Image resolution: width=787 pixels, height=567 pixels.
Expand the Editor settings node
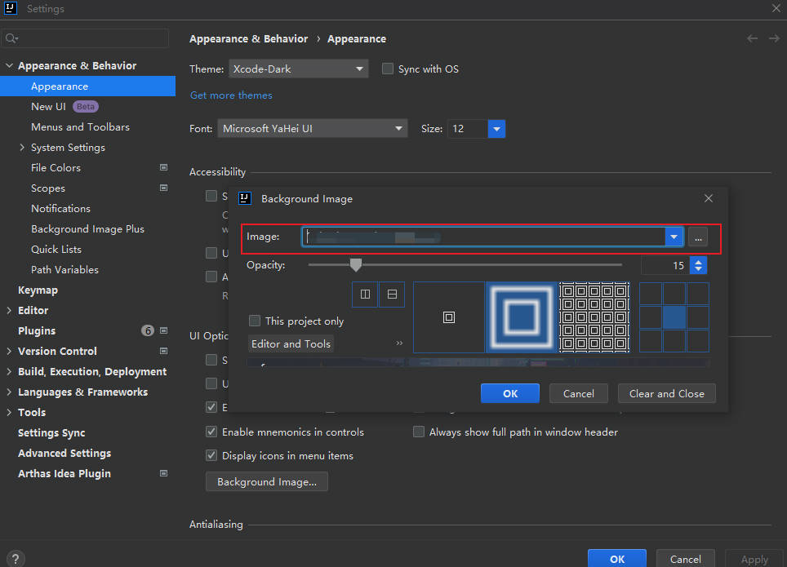(9, 311)
